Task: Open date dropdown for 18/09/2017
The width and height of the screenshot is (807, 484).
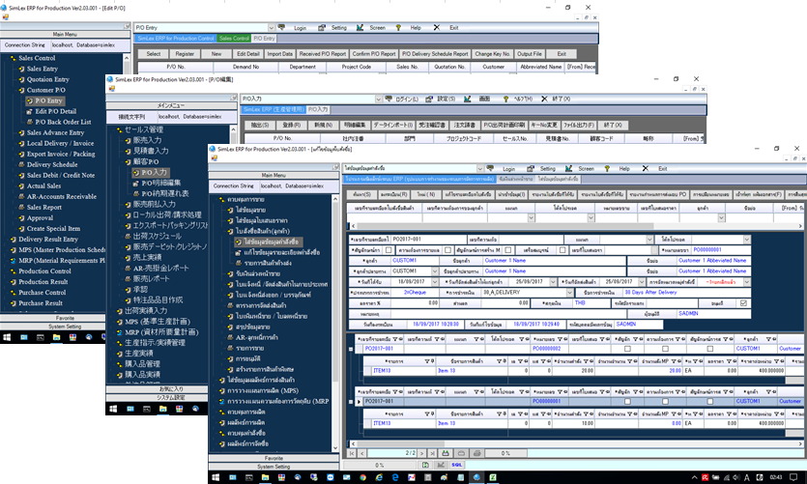Action: (435, 282)
